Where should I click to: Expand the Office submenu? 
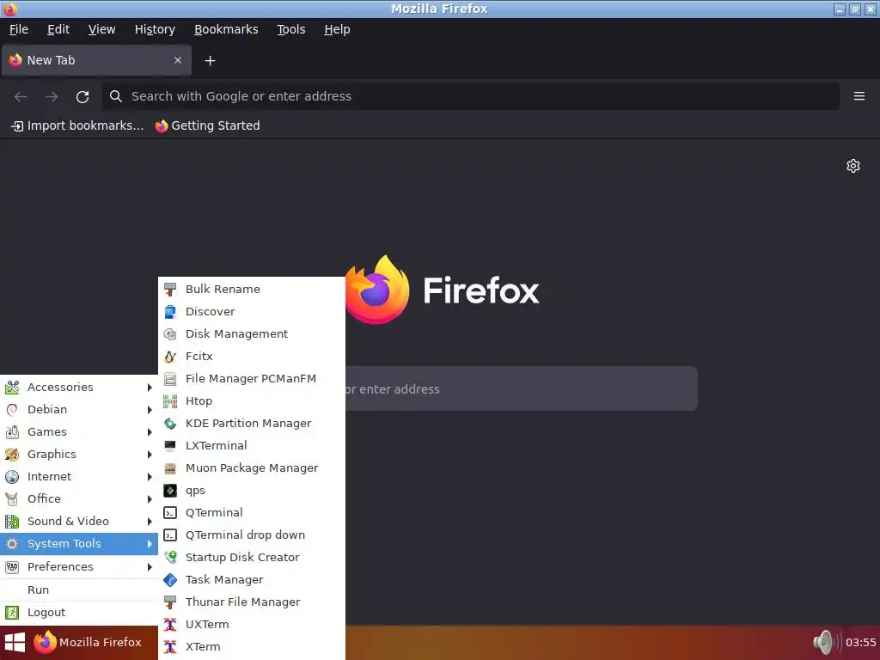(x=78, y=499)
